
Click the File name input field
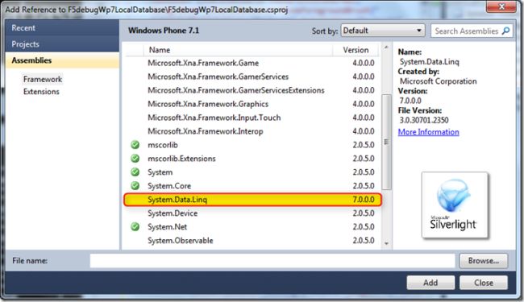point(272,261)
